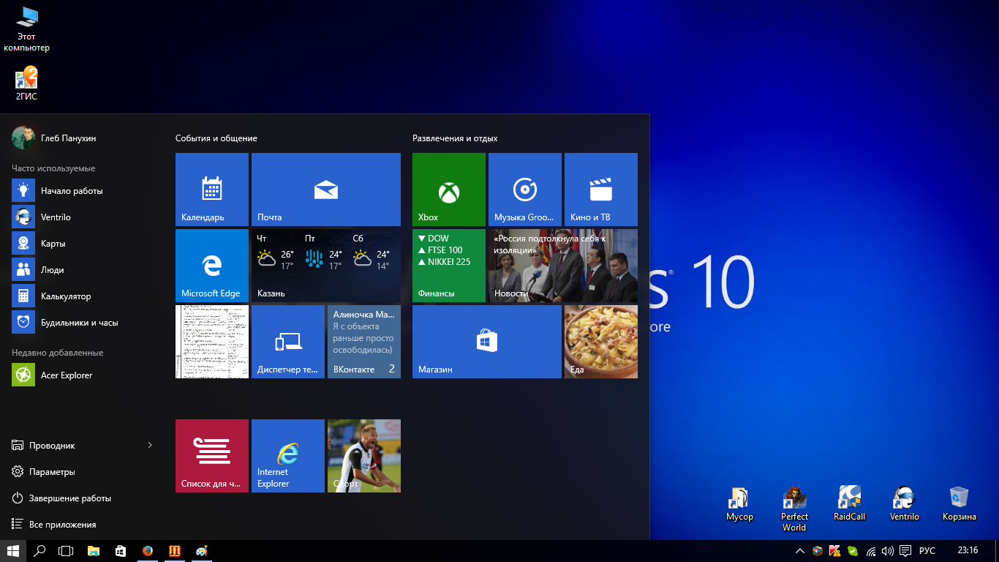This screenshot has height=562, width=999.
Task: Show hidden system tray icons
Action: (x=799, y=551)
